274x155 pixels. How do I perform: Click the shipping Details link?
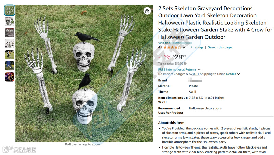(231, 74)
